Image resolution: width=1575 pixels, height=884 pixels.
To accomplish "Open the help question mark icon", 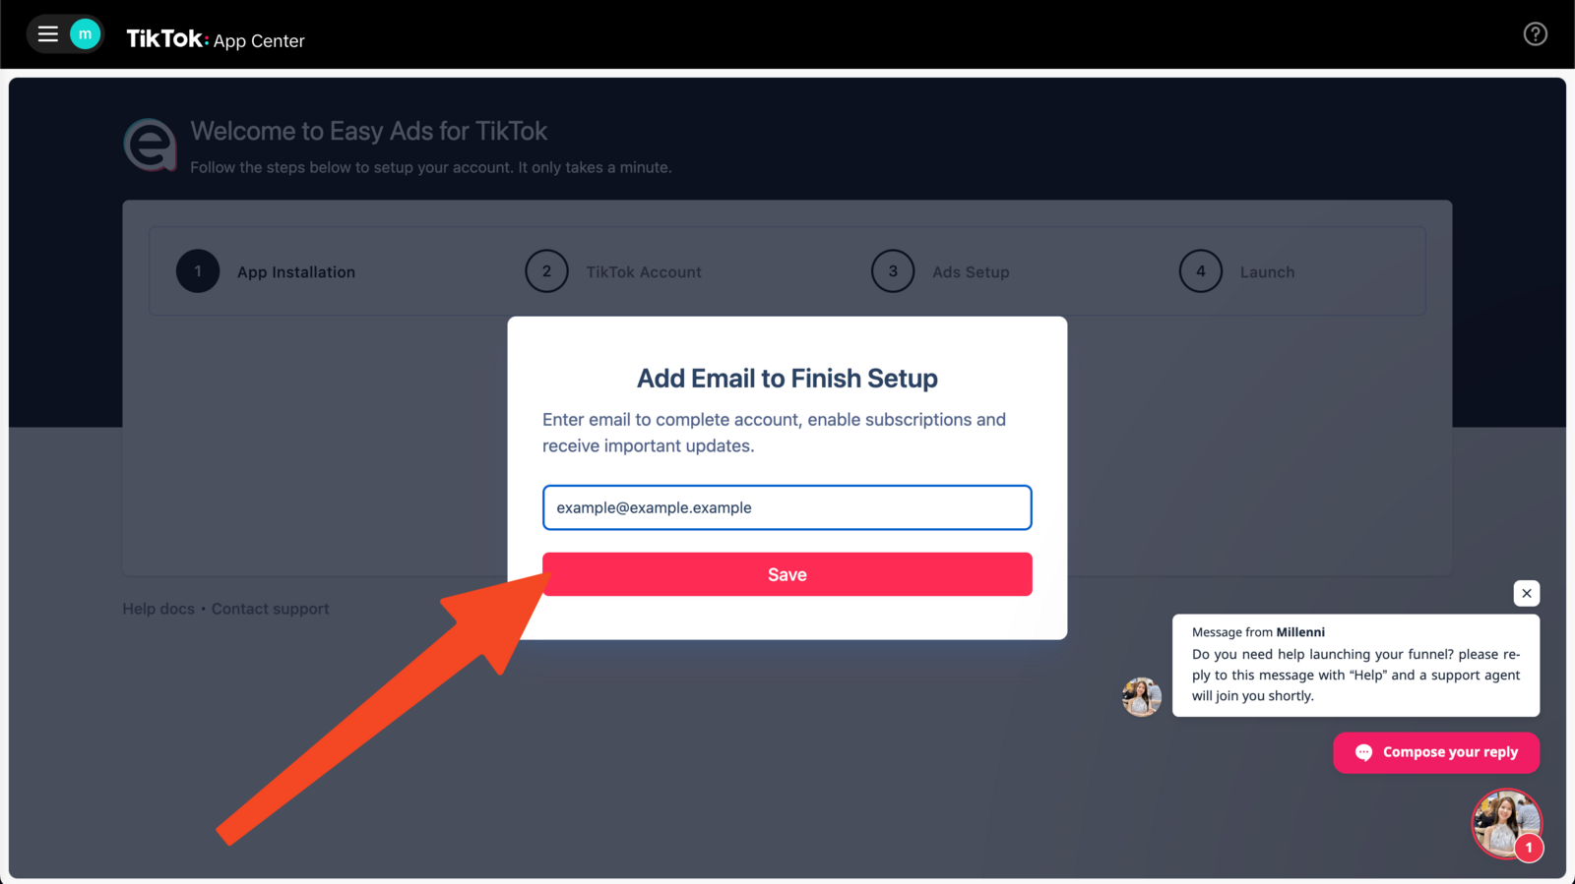I will (1535, 34).
